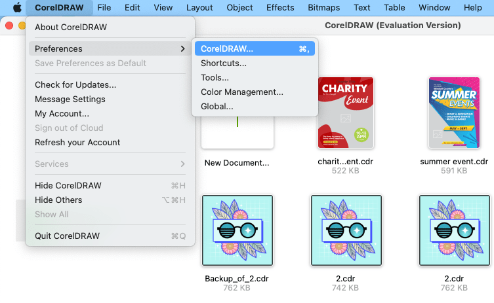Choose About CorelDRAW
This screenshot has width=494, height=303.
tap(110, 27)
